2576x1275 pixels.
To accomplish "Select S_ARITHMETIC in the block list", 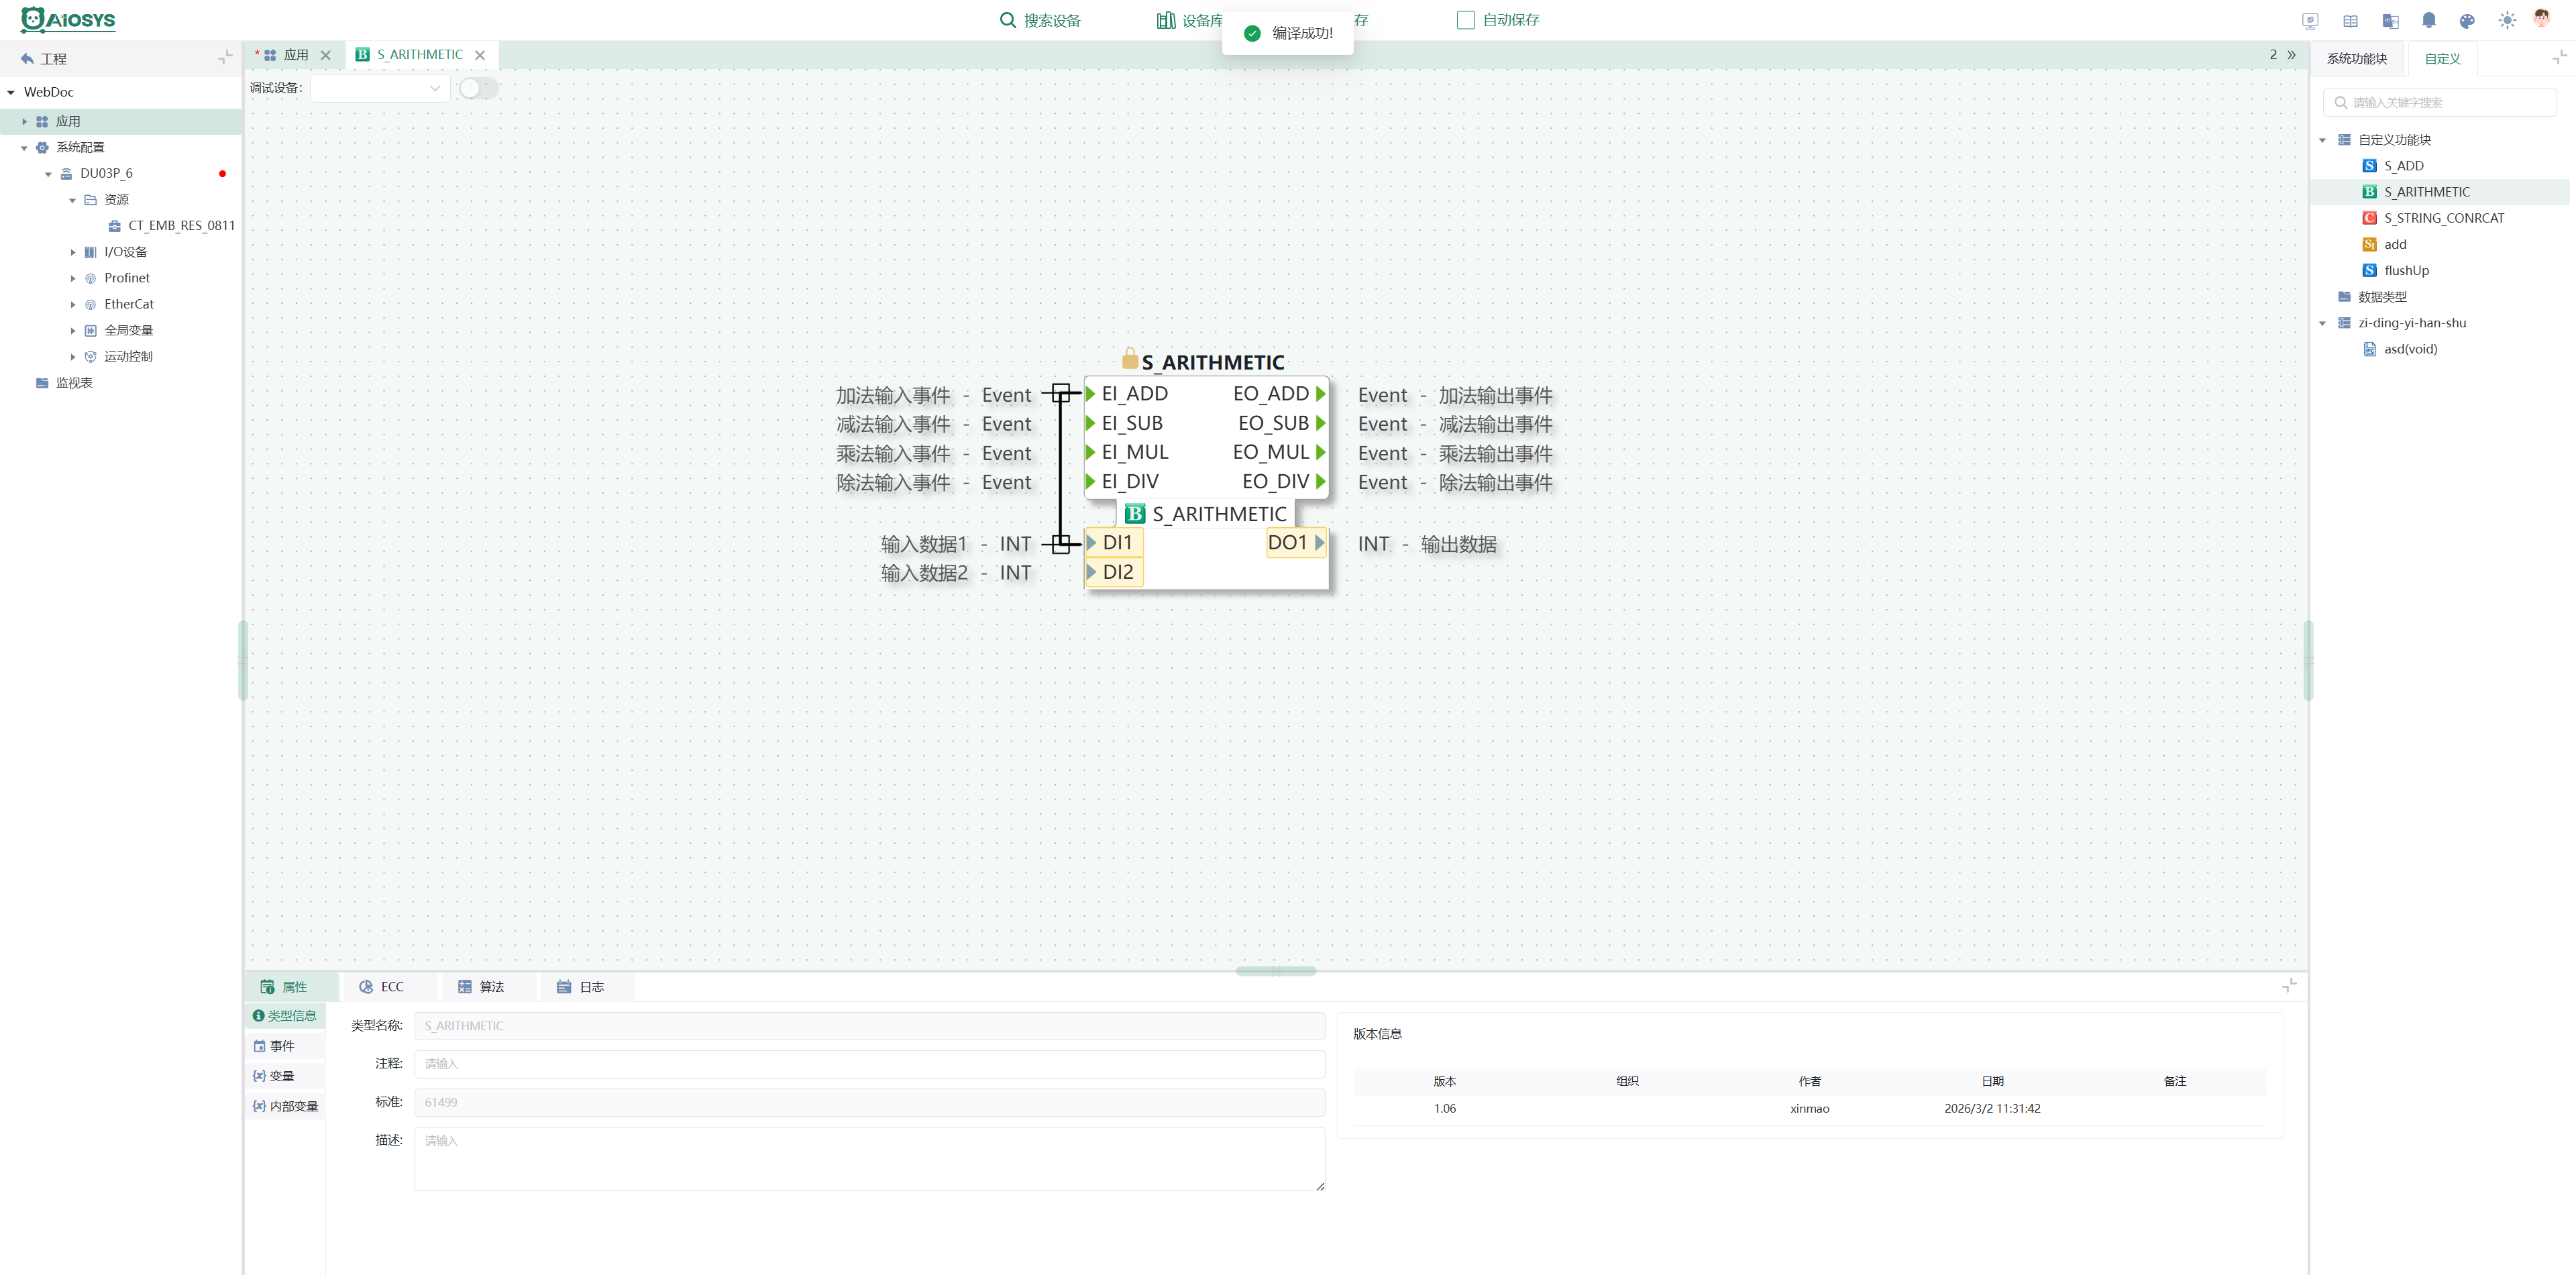I will [2427, 192].
